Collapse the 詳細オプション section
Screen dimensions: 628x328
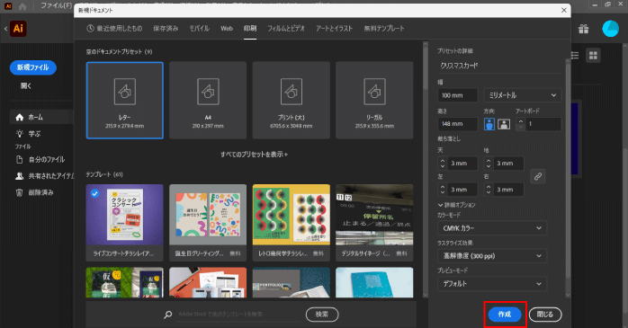point(456,205)
